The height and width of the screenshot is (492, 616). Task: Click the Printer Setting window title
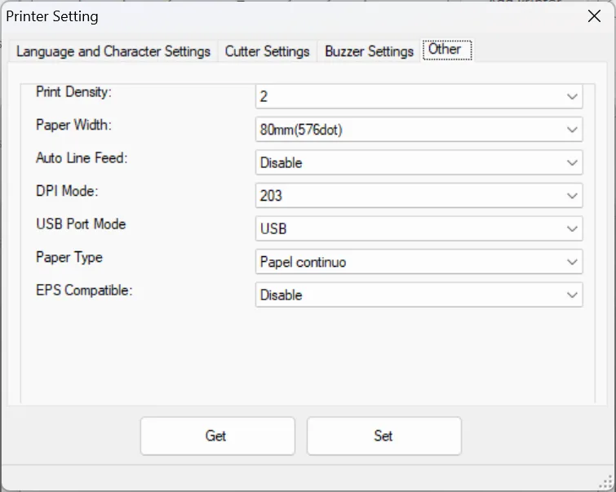52,16
